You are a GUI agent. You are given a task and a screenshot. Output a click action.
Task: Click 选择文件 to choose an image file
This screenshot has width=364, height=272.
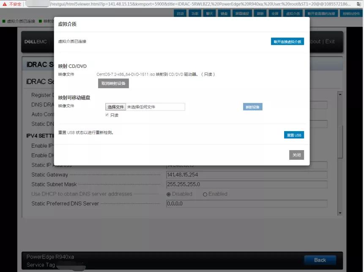click(115, 107)
